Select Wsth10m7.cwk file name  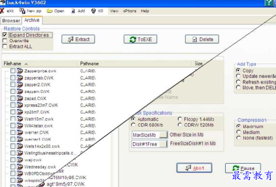coord(39,119)
